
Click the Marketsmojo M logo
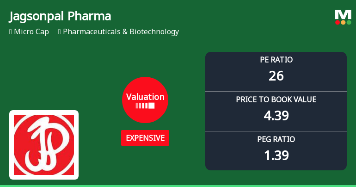[343, 14]
